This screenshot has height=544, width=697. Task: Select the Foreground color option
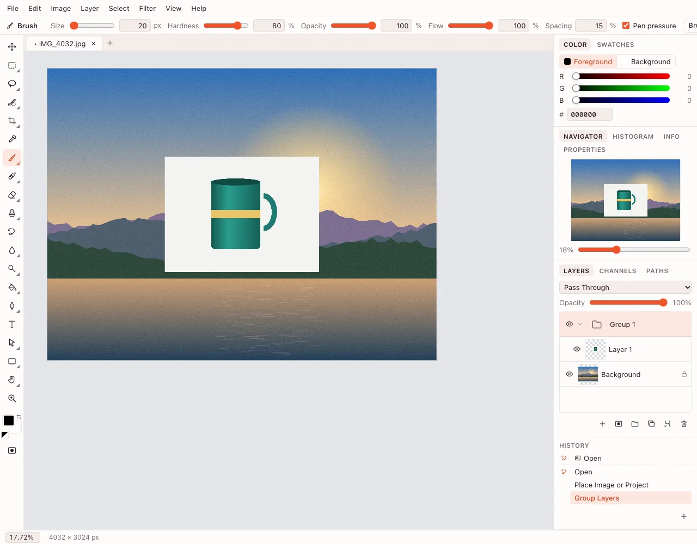click(x=588, y=61)
